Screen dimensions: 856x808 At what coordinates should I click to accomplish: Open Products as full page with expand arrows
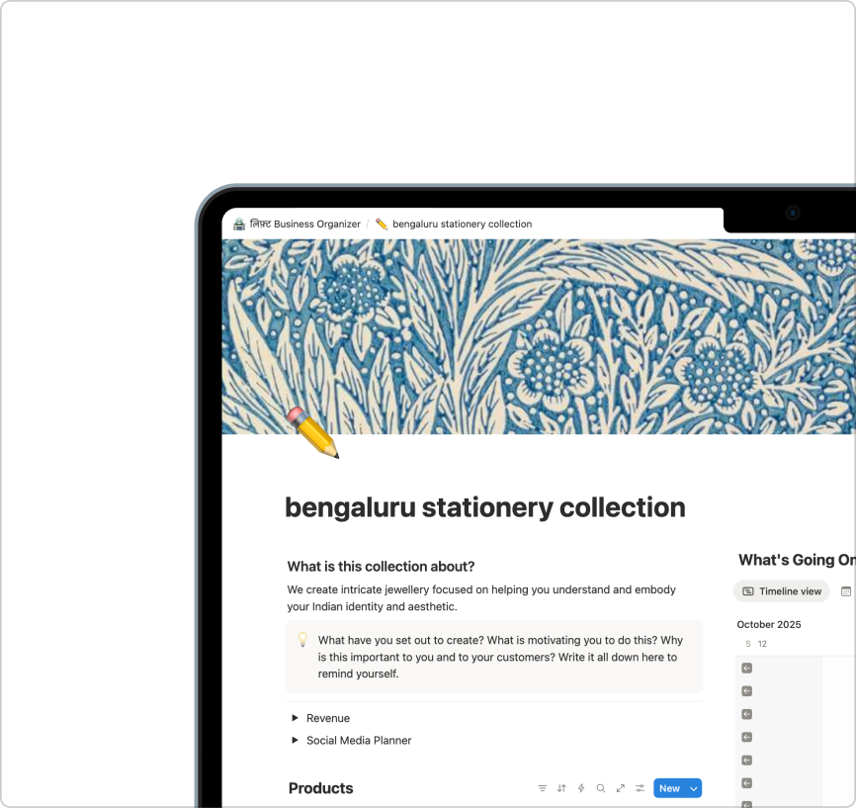click(x=620, y=788)
